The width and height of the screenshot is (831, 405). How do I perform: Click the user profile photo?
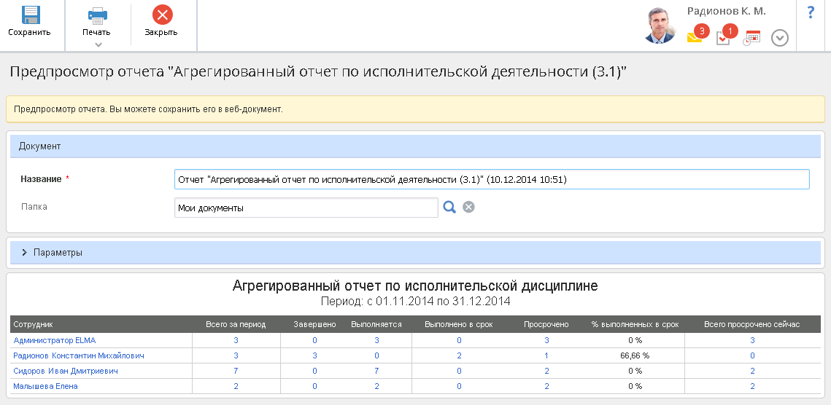point(660,26)
